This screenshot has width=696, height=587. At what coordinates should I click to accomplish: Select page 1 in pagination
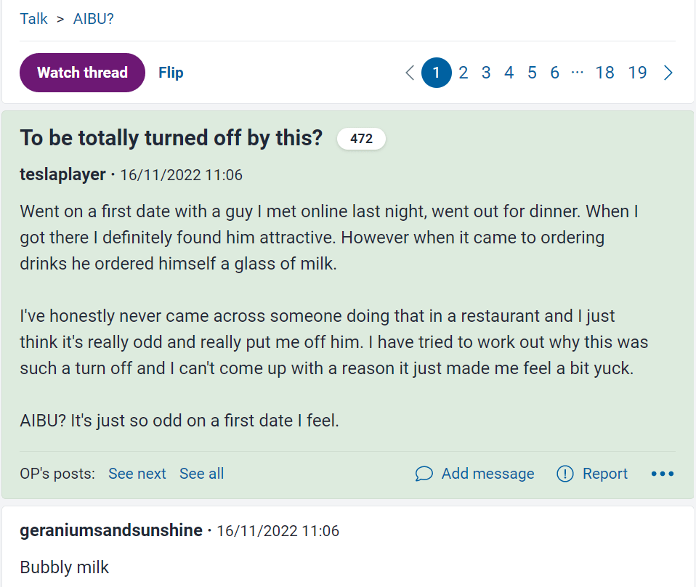437,73
